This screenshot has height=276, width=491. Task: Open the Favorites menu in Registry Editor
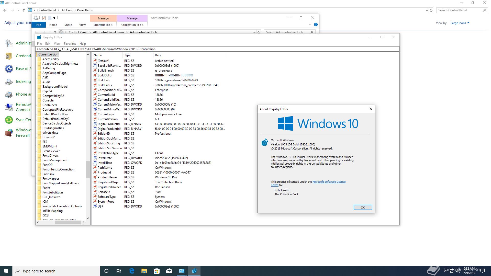[x=70, y=44]
